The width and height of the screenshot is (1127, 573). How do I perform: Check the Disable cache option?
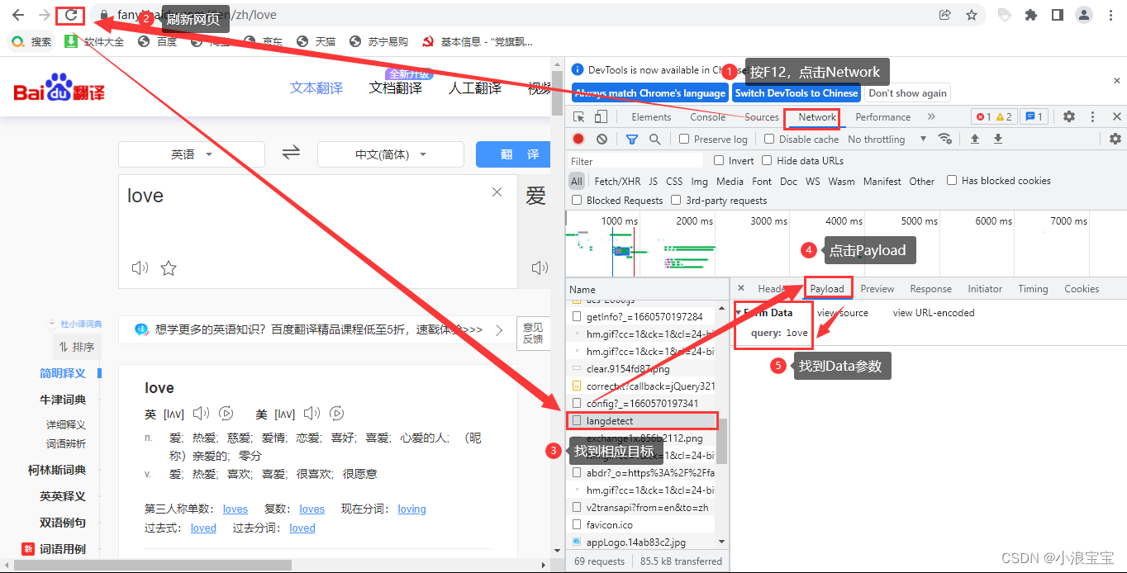pos(769,140)
